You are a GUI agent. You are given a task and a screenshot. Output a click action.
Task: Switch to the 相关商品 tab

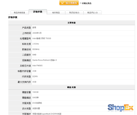(56, 13)
